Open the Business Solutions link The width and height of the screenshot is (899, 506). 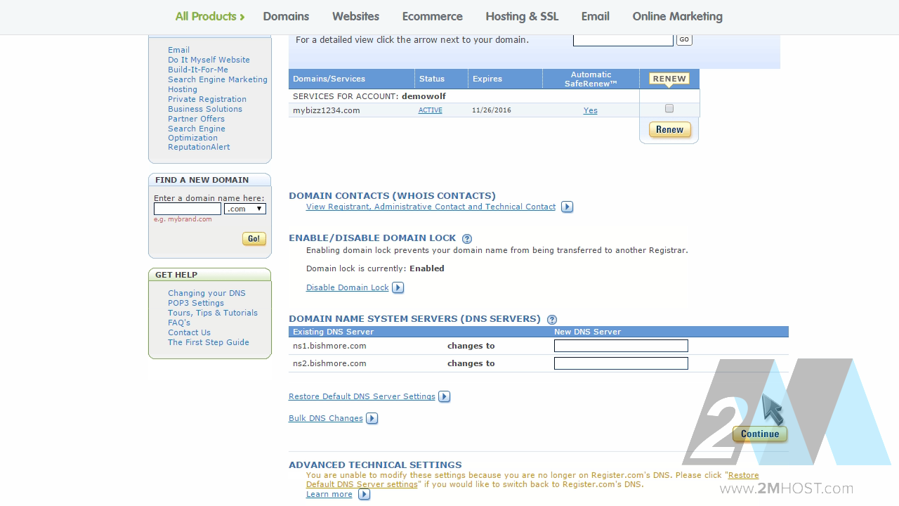205,109
